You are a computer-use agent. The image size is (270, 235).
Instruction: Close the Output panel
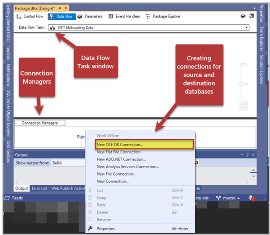[x=253, y=155]
